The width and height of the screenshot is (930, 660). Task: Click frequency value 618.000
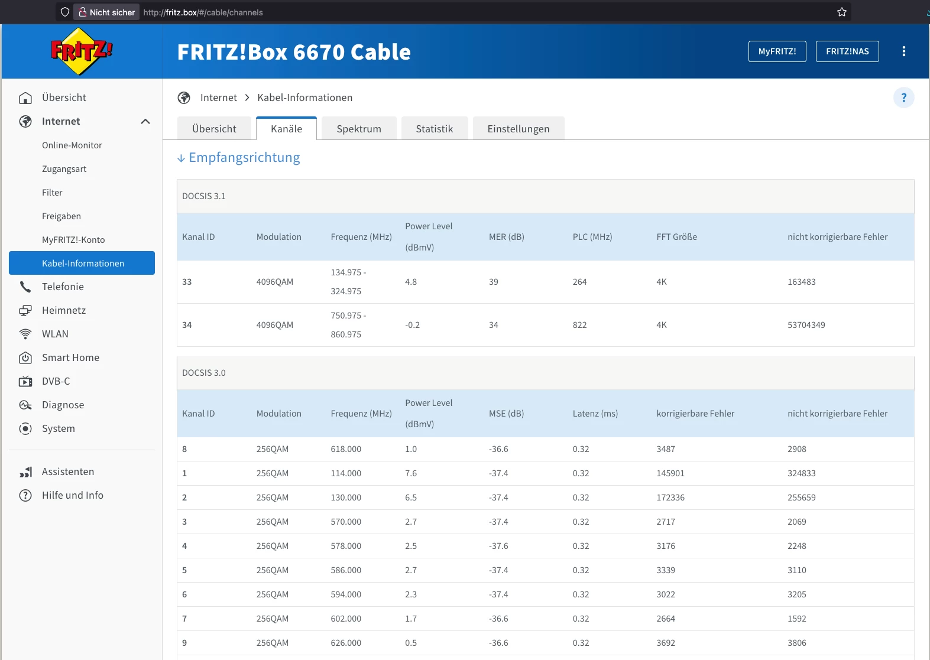tap(346, 449)
